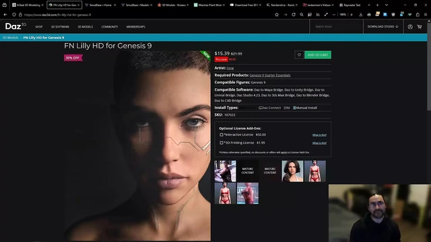Screen dimensions: 431x242
Task: Open the browser downloads icon
Action: (361, 15)
